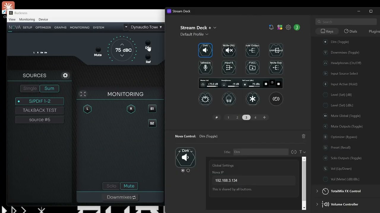This screenshot has width=380, height=213.
Task: Select source #6 in Sources list
Action: coord(39,120)
